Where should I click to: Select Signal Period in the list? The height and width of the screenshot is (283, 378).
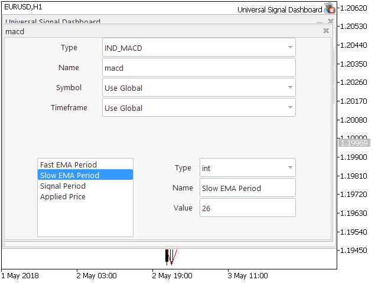point(85,186)
